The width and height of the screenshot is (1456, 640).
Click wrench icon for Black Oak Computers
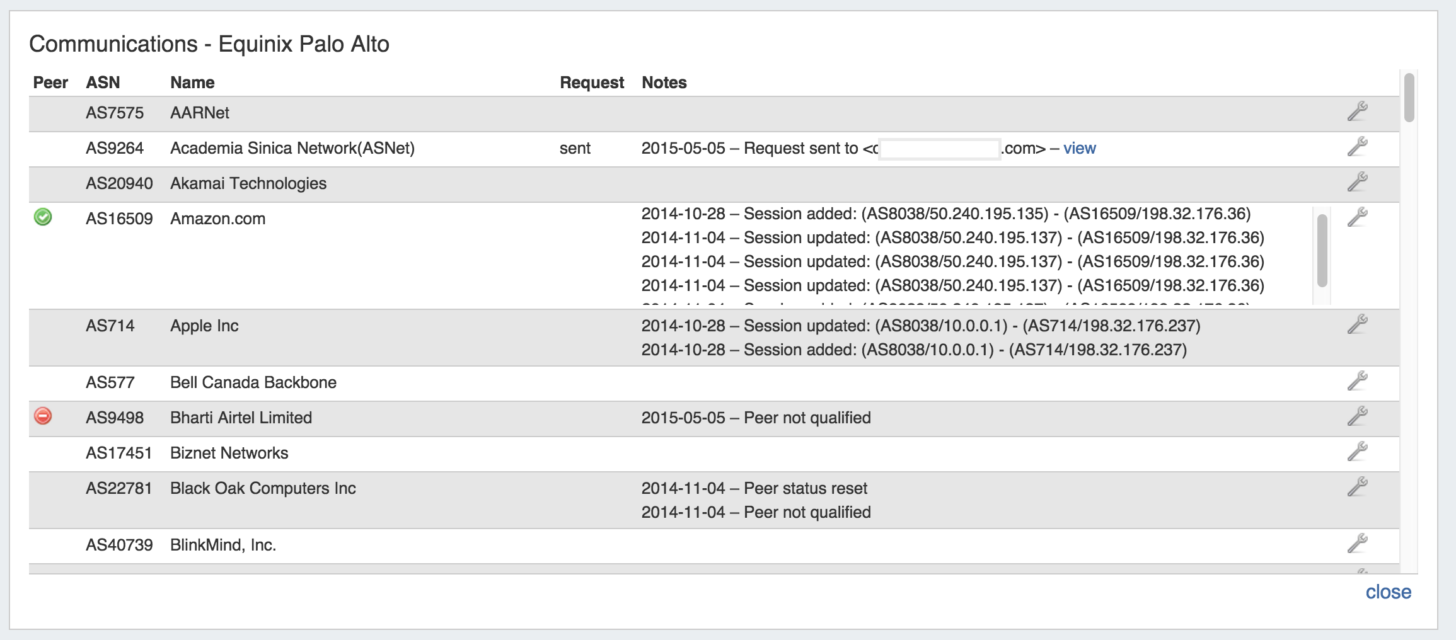click(x=1357, y=487)
